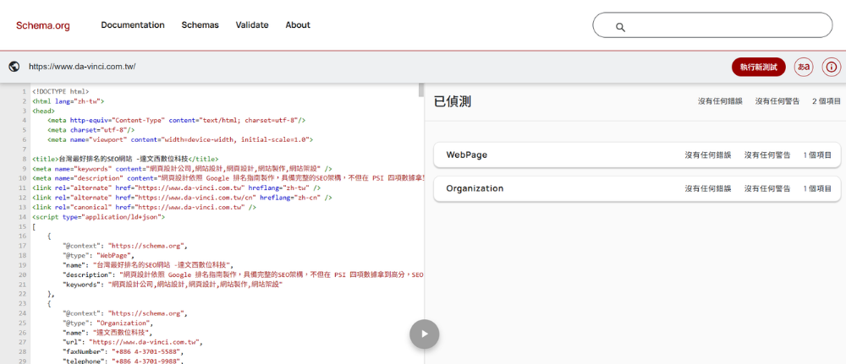This screenshot has height=364, width=846.
Task: Click the canonical link code line
Action: tap(144, 207)
